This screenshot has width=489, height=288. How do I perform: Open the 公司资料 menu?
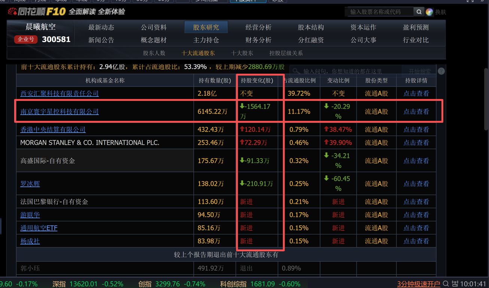(x=154, y=27)
